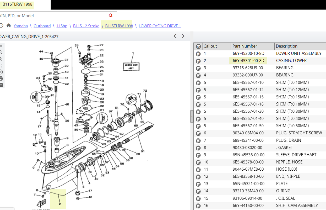Image resolution: width=326 pixels, height=210 pixels.
Task: Add LOWER UNIT ASSEMBLY to cart
Action: click(198, 54)
